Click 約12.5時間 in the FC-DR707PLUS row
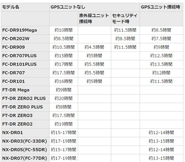This screenshot has width=185, height=162. (161, 56)
